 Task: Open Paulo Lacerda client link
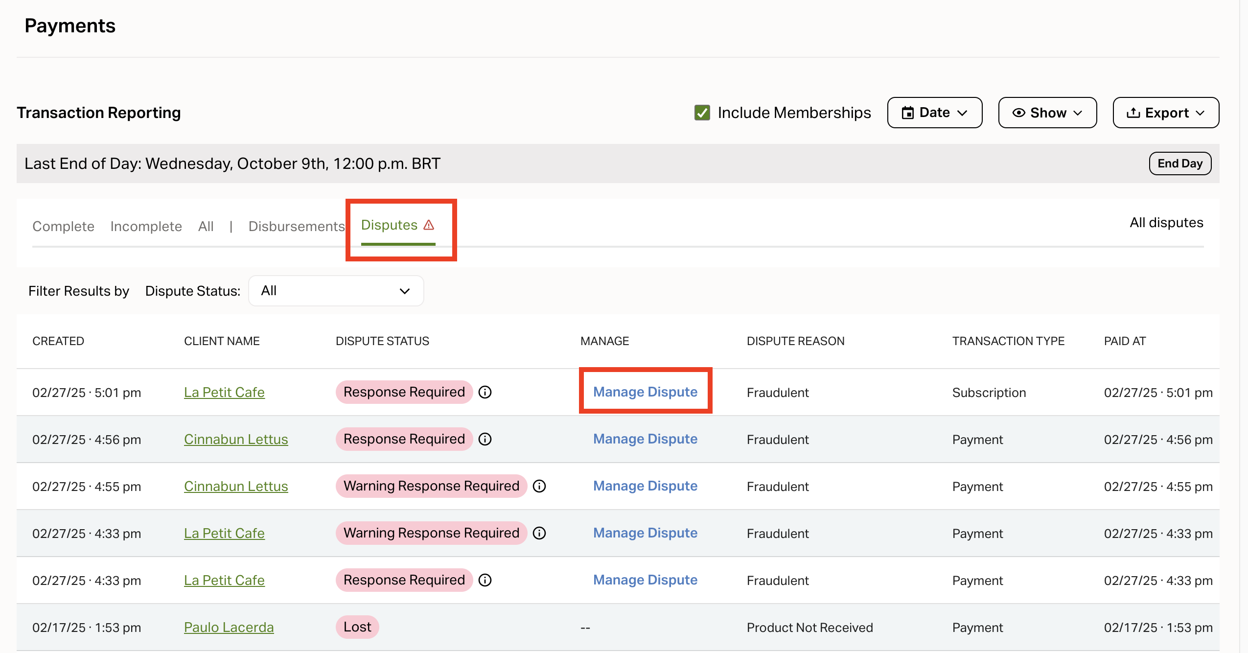pyautogui.click(x=229, y=627)
